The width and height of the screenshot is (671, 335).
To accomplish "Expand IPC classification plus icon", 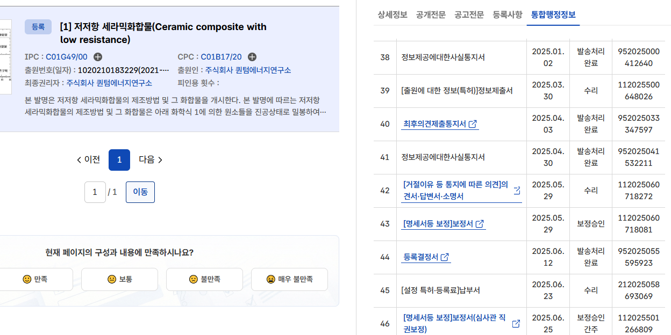I will coord(98,57).
